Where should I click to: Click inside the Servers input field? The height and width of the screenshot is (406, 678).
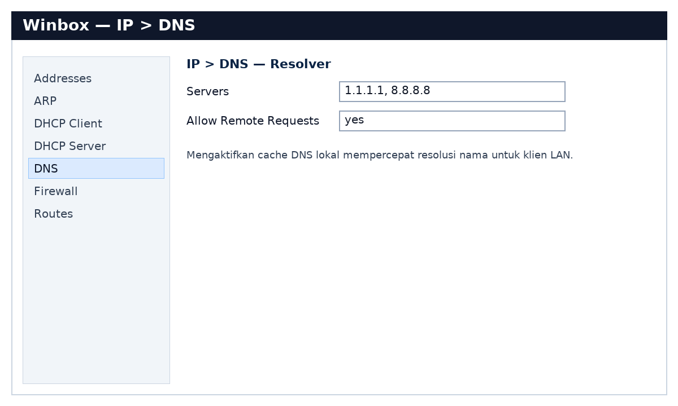point(452,91)
